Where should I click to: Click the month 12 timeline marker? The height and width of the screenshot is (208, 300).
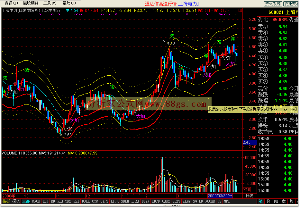click(88, 196)
